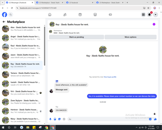Open taskbar clock showing 7:37 AM
The height and width of the screenshot is (130, 162).
151,127
